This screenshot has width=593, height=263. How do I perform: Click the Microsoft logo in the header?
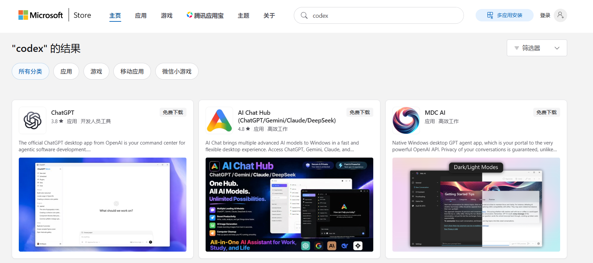click(x=41, y=15)
